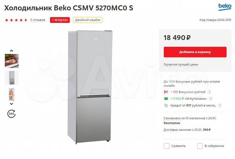Tick the В избранное checkbox
Screen dimensions: 235x159
click(200, 146)
